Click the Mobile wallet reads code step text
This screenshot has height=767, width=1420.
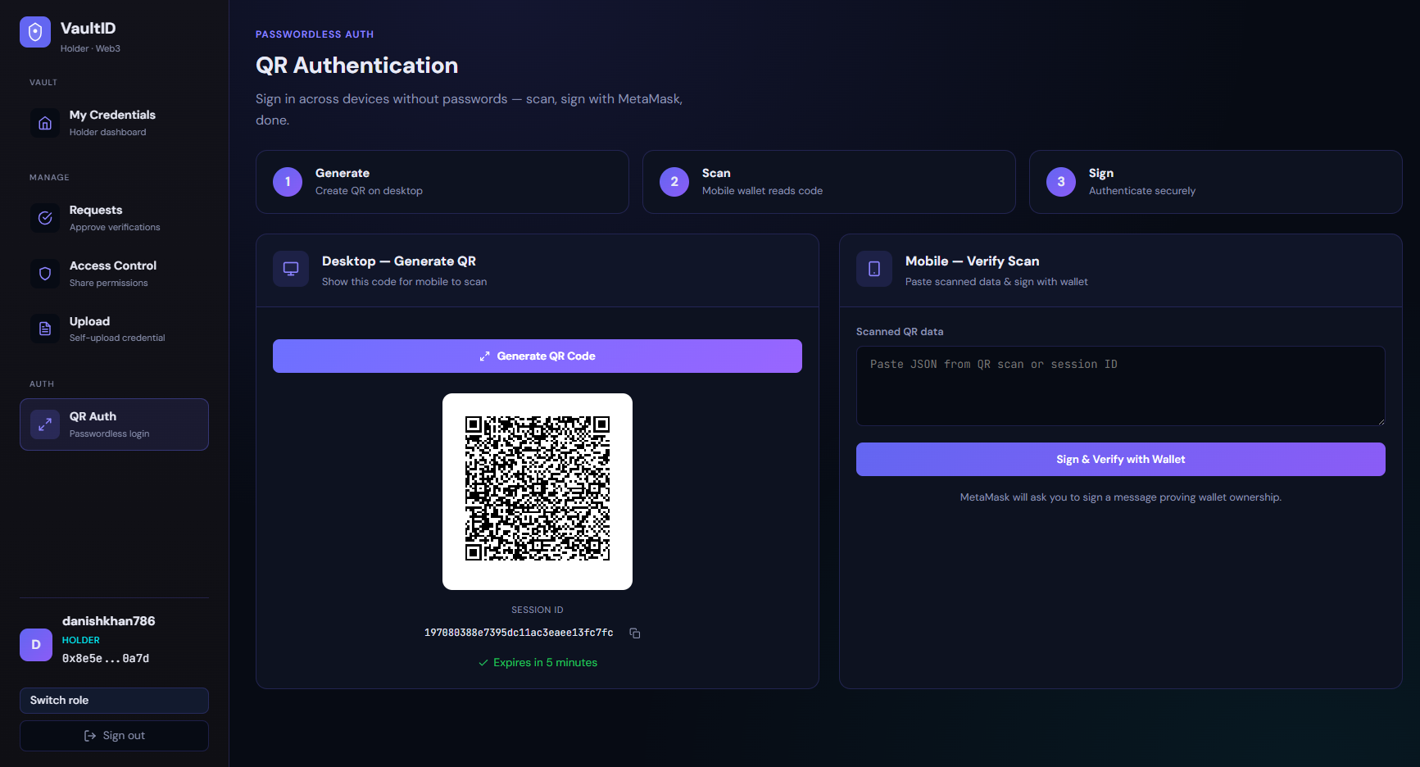(x=762, y=191)
